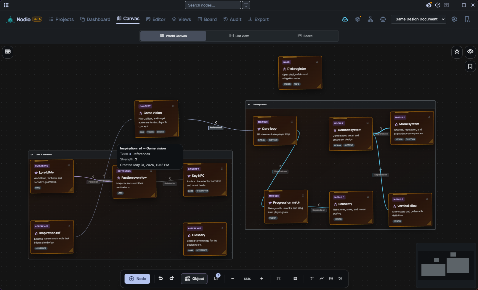Viewport: 478px width, 290px height.
Task: Click the canvas minimap
Action: [446, 265]
